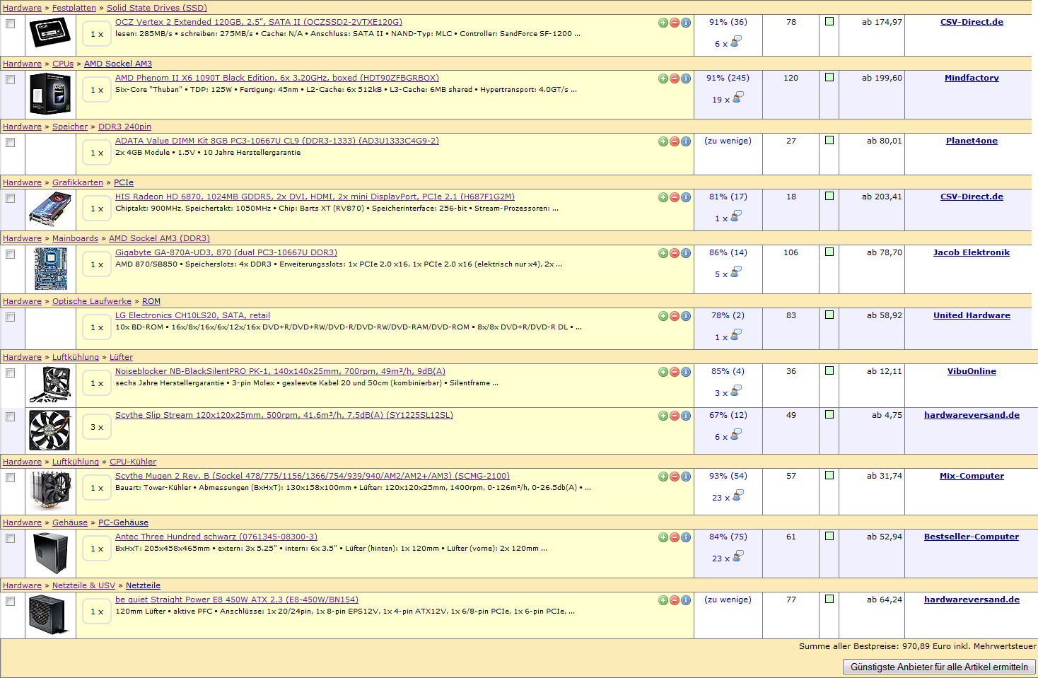Tick left checkbox for OCZ Vertex 2 row
This screenshot has width=1038, height=678.
pyautogui.click(x=11, y=24)
